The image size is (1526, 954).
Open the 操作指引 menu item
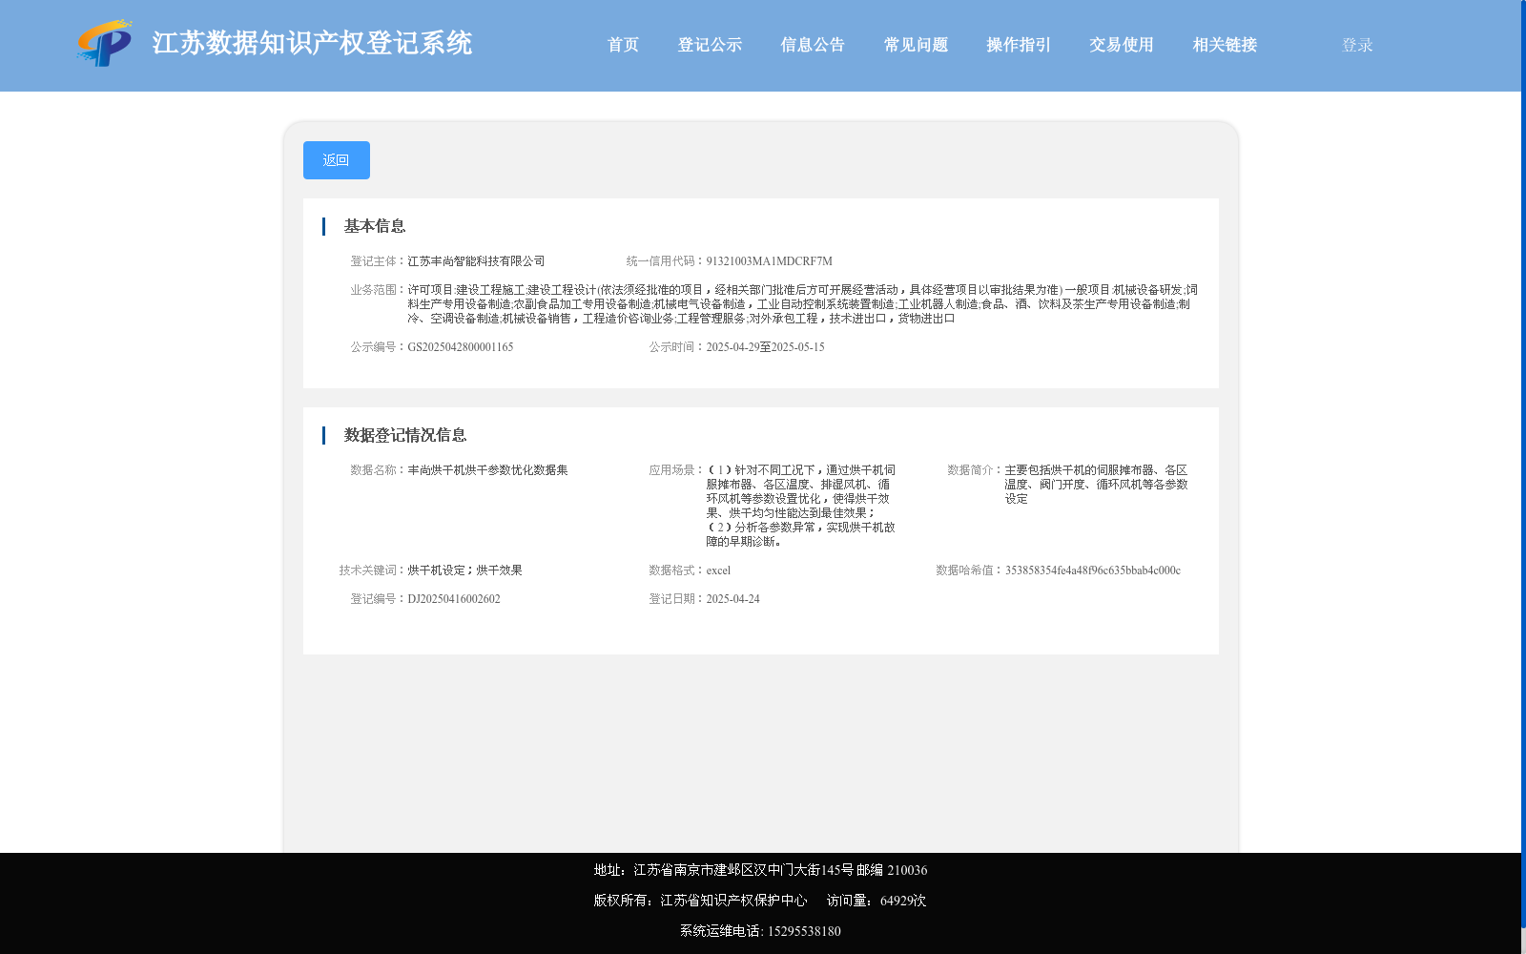pos(1019,45)
